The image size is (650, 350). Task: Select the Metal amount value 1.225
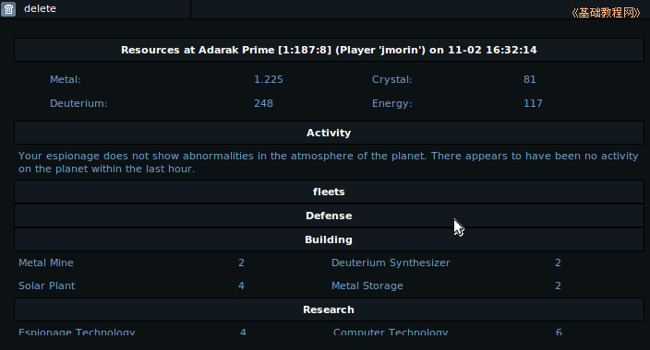point(268,79)
